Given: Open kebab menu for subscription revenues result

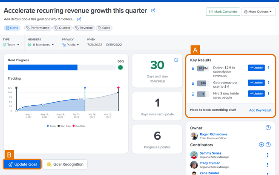Looking at the screenshot, I should 269,68.
